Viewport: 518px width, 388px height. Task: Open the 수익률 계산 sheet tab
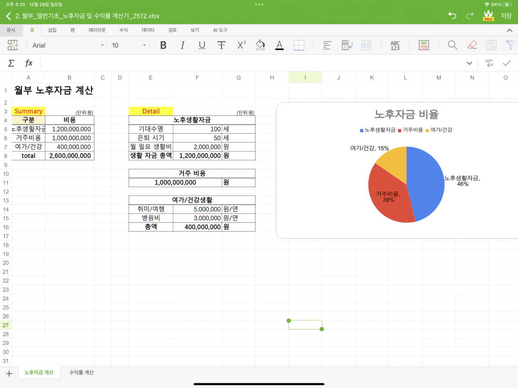tap(81, 372)
